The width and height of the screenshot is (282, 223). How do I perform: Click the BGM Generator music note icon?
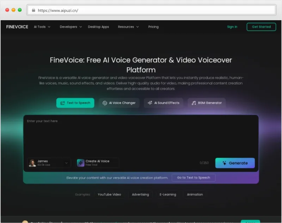pyautogui.click(x=194, y=103)
